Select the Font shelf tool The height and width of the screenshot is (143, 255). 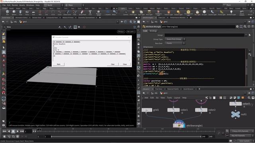coord(90,12)
